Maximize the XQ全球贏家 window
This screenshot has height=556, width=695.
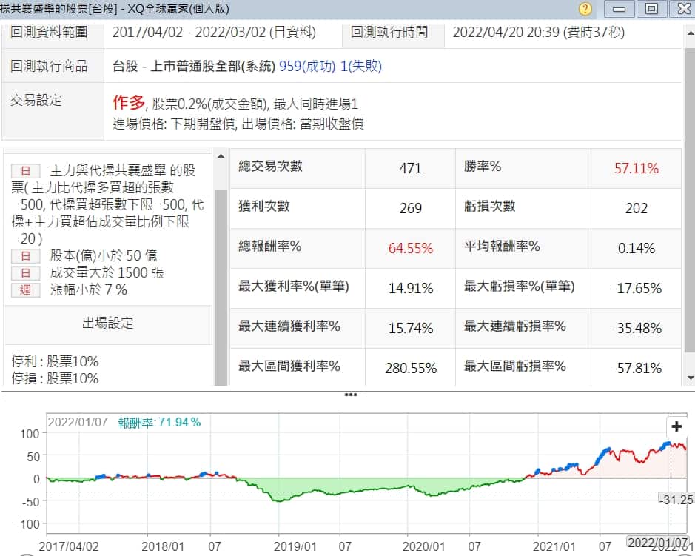(651, 9)
